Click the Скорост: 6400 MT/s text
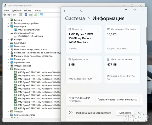 (x=117, y=48)
